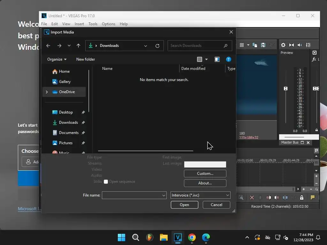
Task: Sort by Date modified column
Action: click(x=193, y=69)
